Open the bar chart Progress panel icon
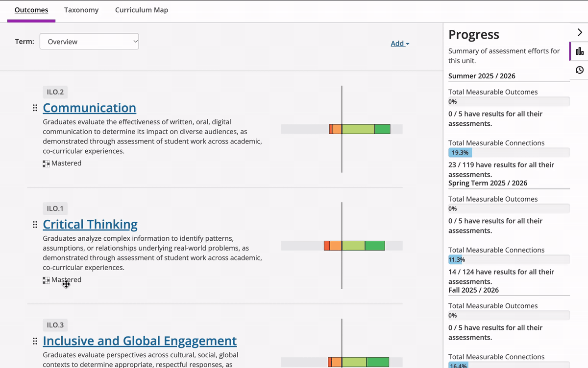The height and width of the screenshot is (368, 588). (580, 51)
